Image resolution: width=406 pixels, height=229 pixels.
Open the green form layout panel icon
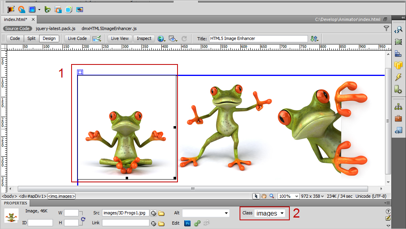[x=398, y=42]
